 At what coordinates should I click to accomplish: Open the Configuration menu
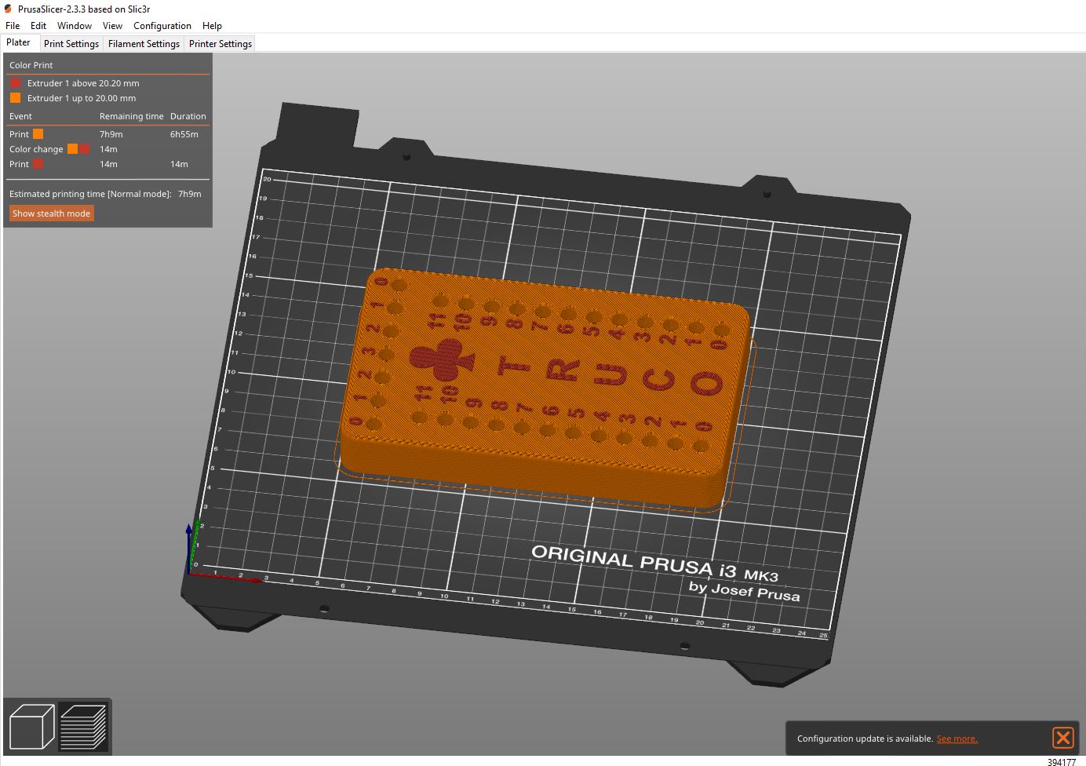tap(162, 25)
